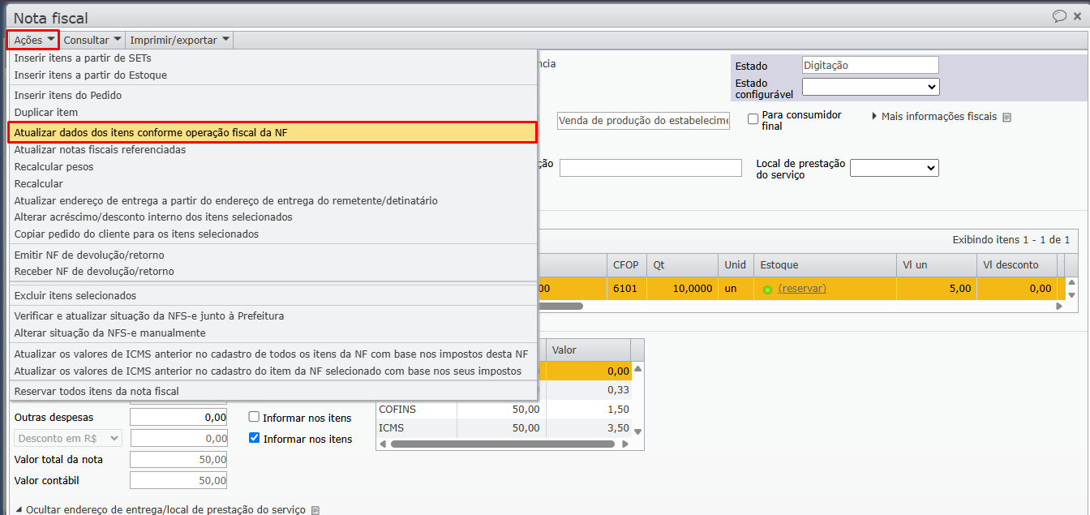
Task: Expand Mais informações fiscais section
Action: (933, 117)
